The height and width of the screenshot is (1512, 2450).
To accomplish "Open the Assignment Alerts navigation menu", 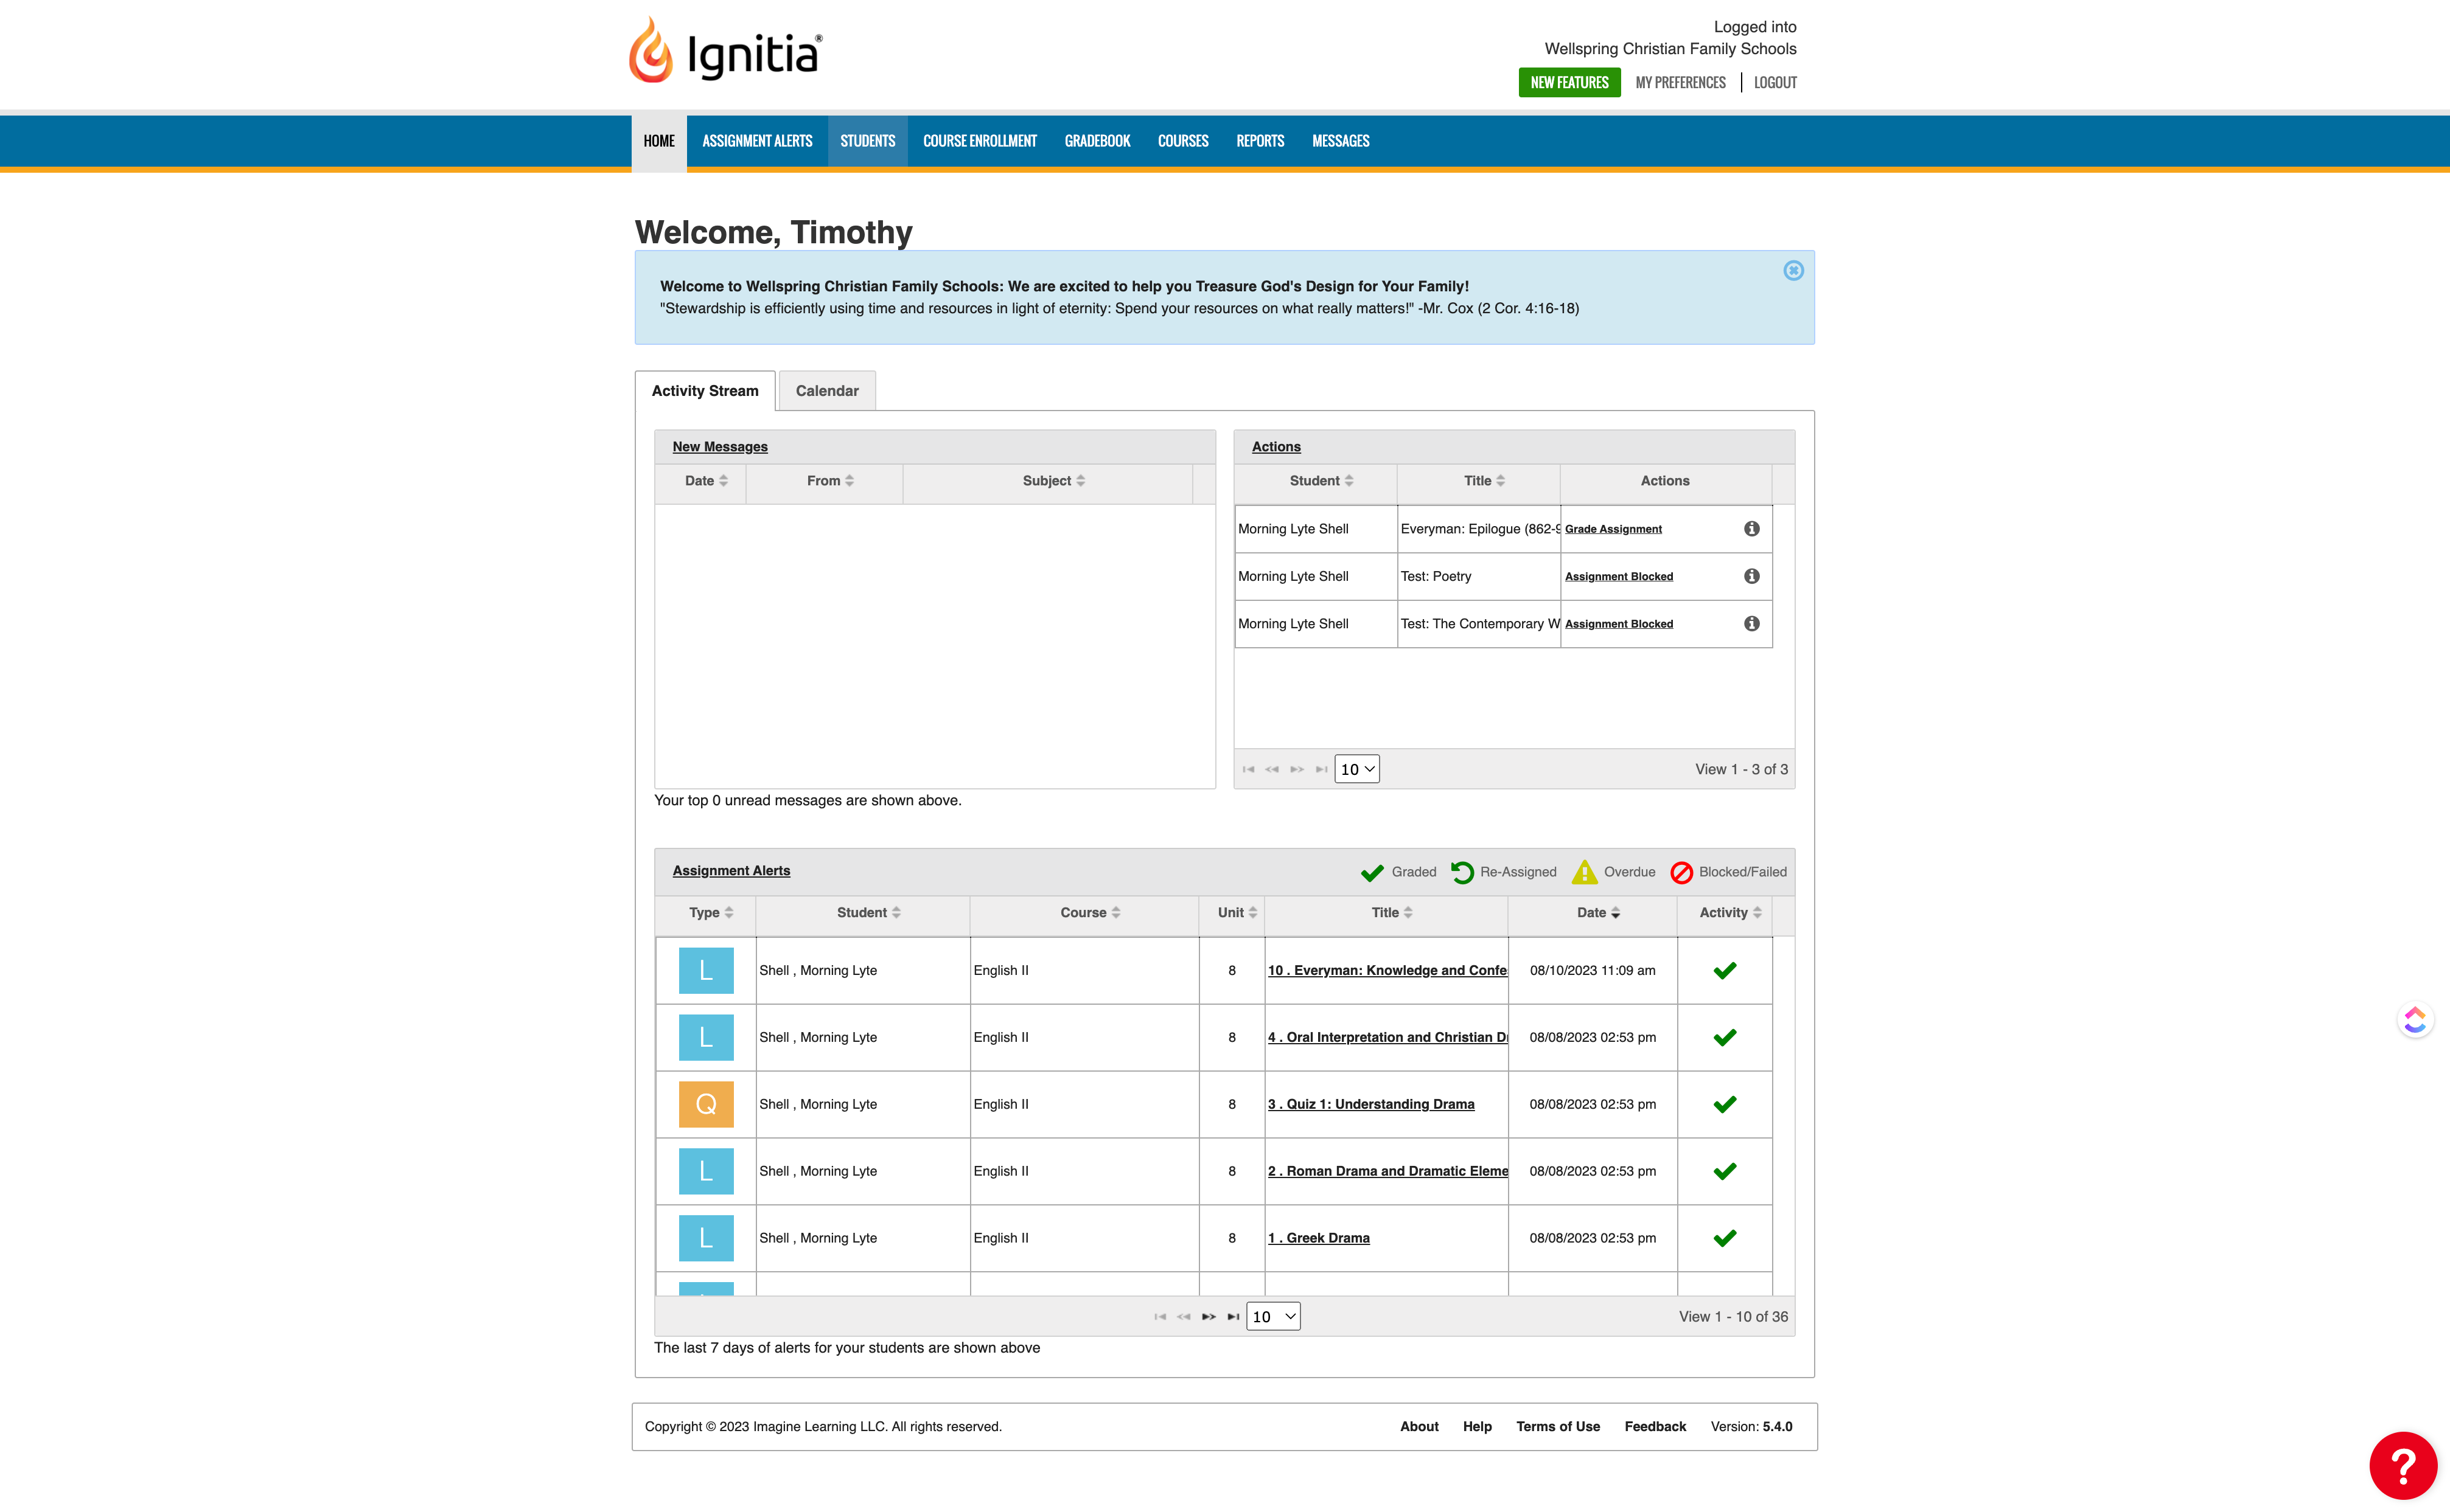I will [756, 141].
